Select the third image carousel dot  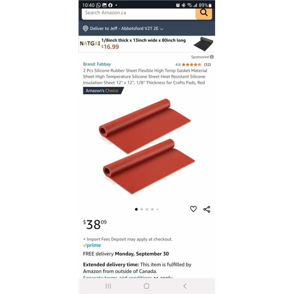pos(147,209)
